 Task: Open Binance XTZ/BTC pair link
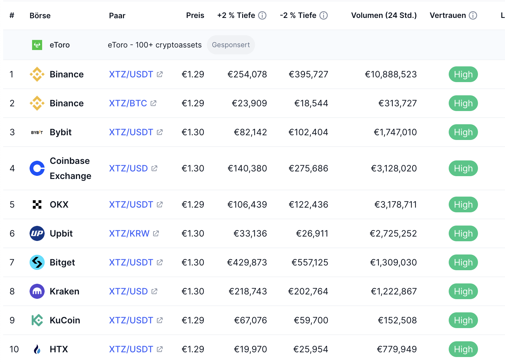[128, 103]
